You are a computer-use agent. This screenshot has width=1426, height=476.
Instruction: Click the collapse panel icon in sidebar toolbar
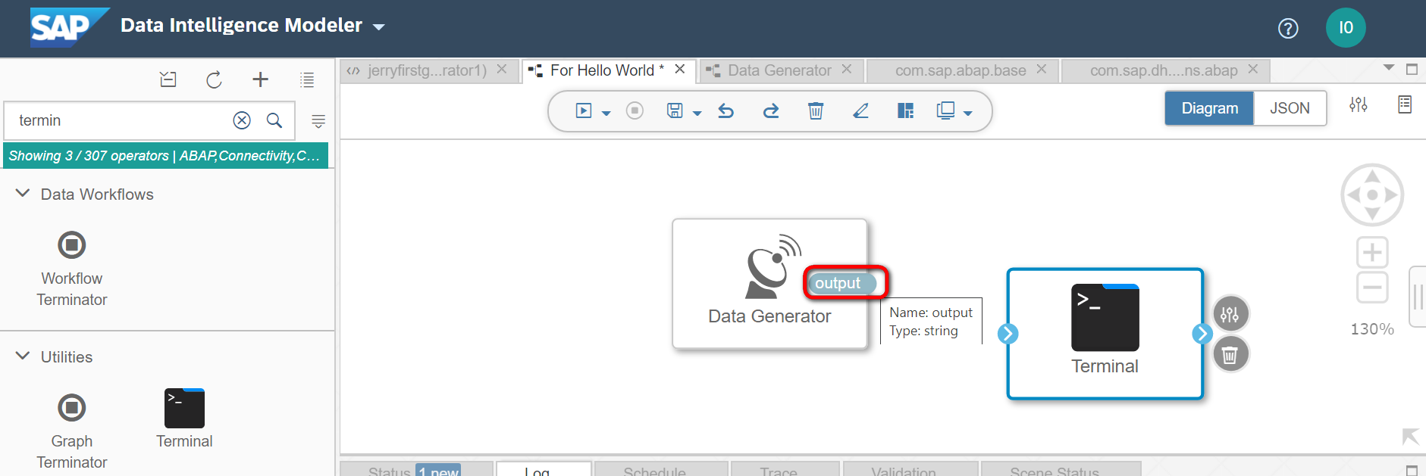(168, 79)
